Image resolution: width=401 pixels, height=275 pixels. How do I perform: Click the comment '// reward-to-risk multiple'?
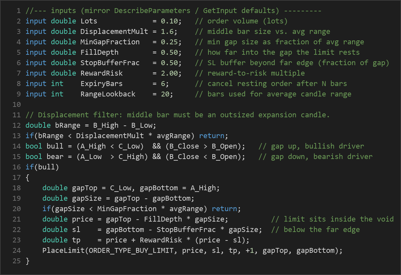coord(250,73)
